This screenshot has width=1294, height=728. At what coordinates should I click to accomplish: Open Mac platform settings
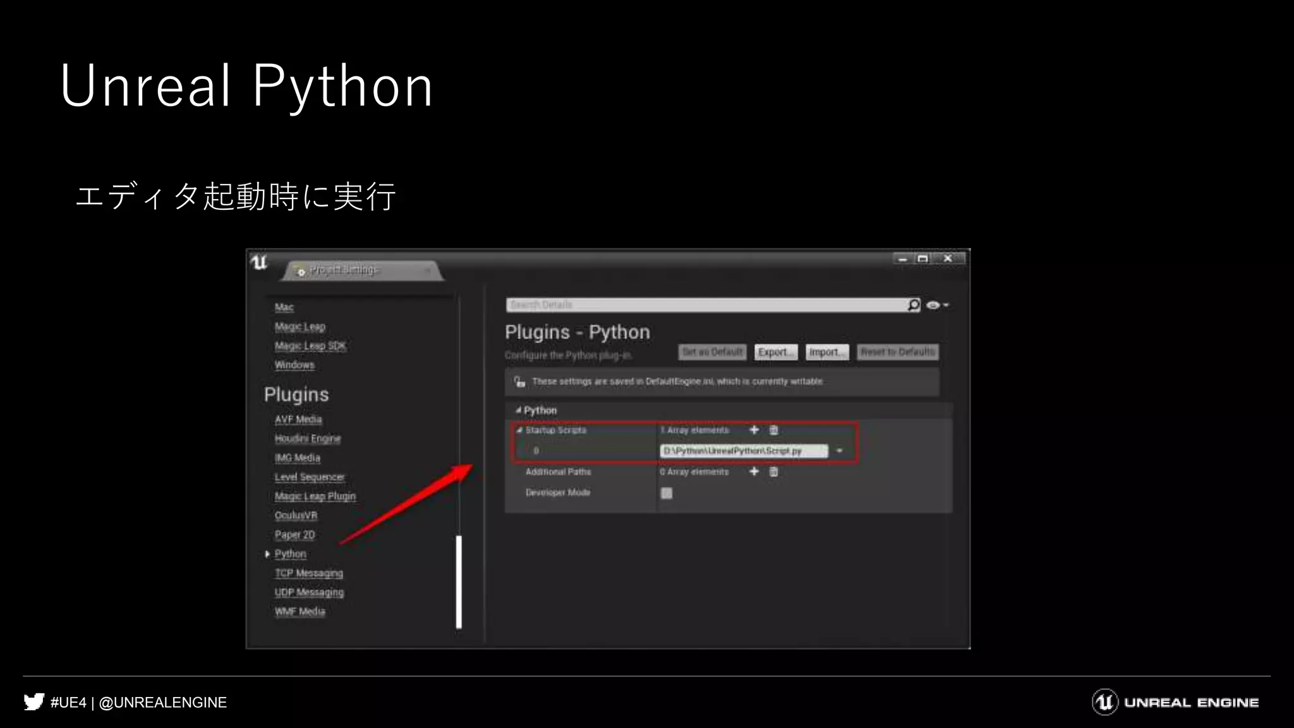click(x=284, y=308)
